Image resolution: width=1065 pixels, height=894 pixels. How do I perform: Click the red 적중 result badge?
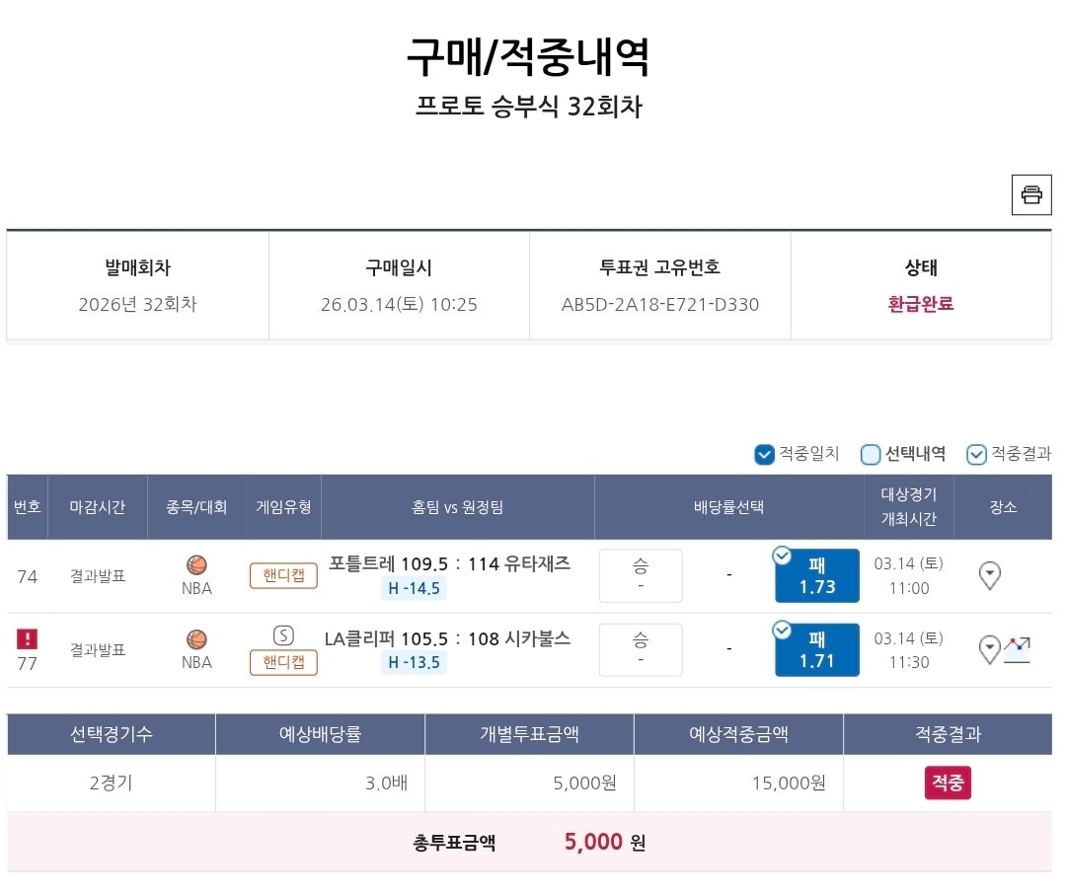coord(948,782)
